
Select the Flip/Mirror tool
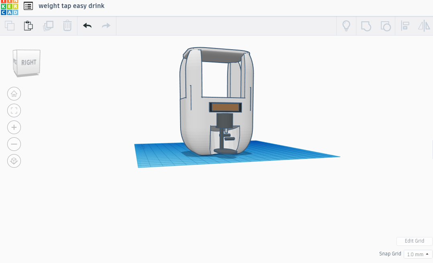click(x=423, y=26)
